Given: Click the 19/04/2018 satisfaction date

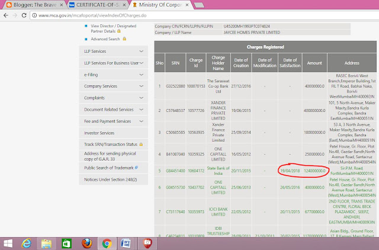Looking at the screenshot, I should click(x=290, y=171).
